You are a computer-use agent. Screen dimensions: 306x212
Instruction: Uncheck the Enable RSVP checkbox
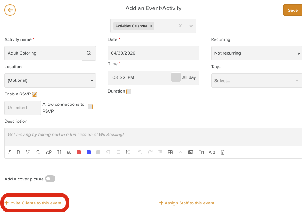(x=34, y=94)
